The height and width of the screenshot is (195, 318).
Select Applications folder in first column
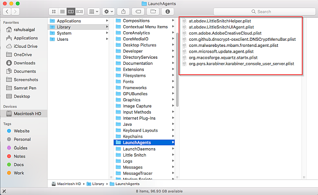(79, 21)
